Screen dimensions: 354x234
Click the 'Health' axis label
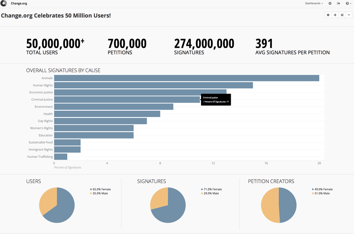click(x=48, y=114)
